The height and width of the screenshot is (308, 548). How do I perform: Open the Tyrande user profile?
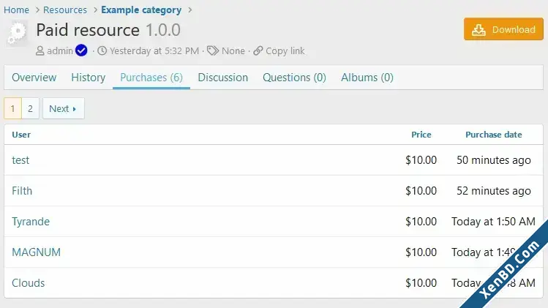pyautogui.click(x=31, y=222)
